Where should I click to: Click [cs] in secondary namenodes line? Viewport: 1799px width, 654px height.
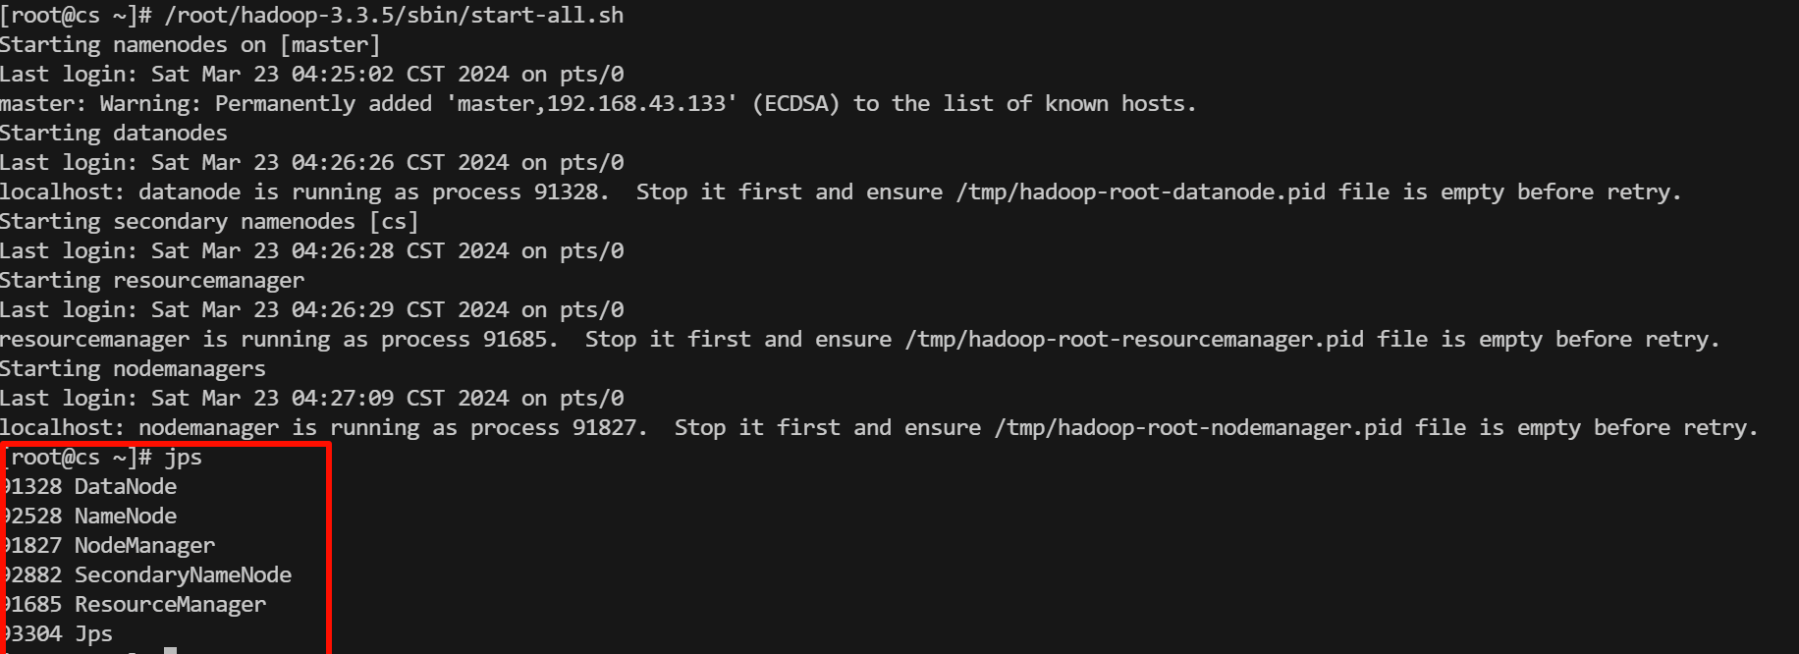pos(394,222)
